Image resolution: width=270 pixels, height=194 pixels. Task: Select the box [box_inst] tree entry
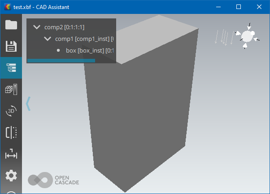click(89, 50)
